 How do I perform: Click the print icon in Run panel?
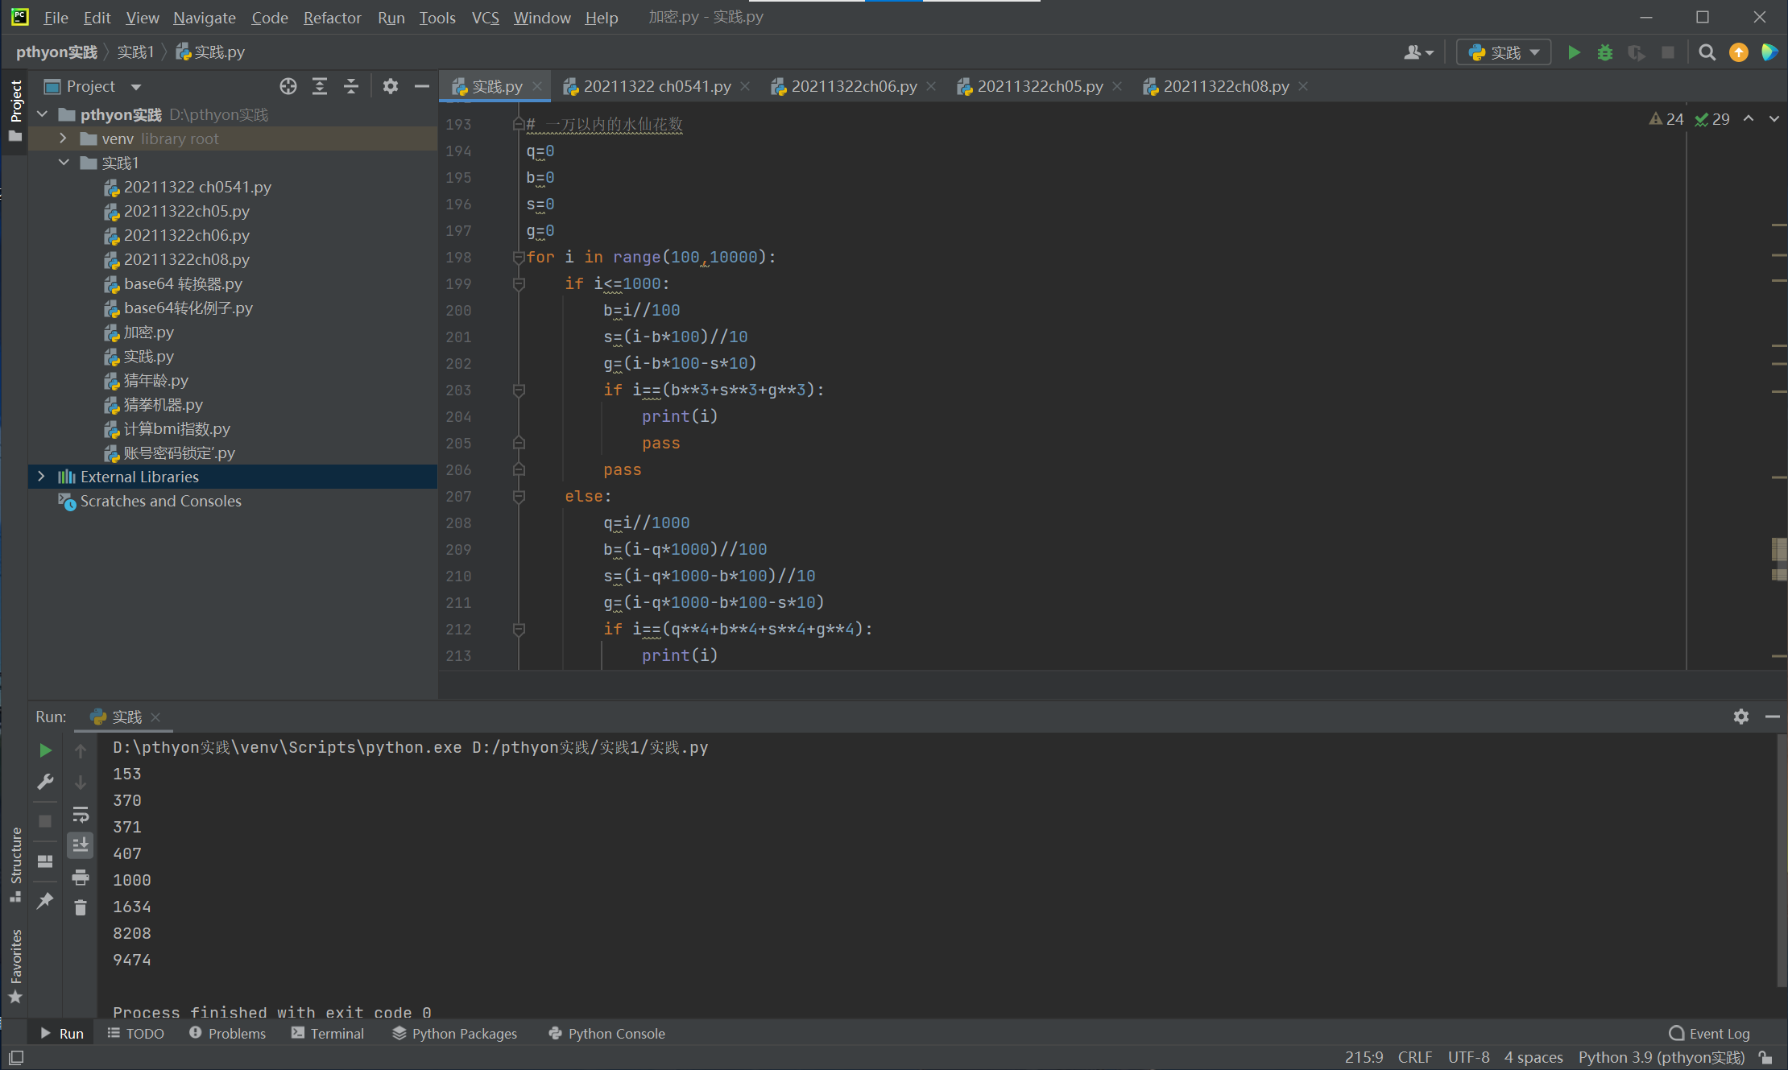81,877
